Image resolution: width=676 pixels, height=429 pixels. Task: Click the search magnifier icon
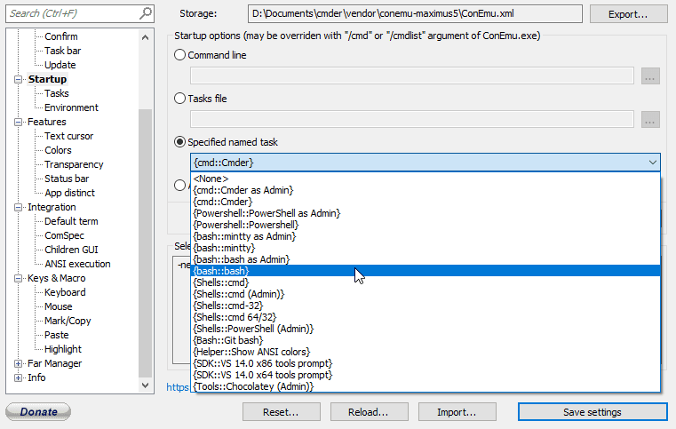(x=146, y=13)
